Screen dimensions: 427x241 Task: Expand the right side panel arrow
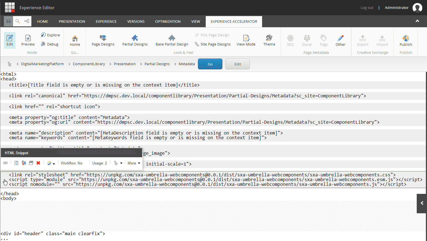point(422,203)
